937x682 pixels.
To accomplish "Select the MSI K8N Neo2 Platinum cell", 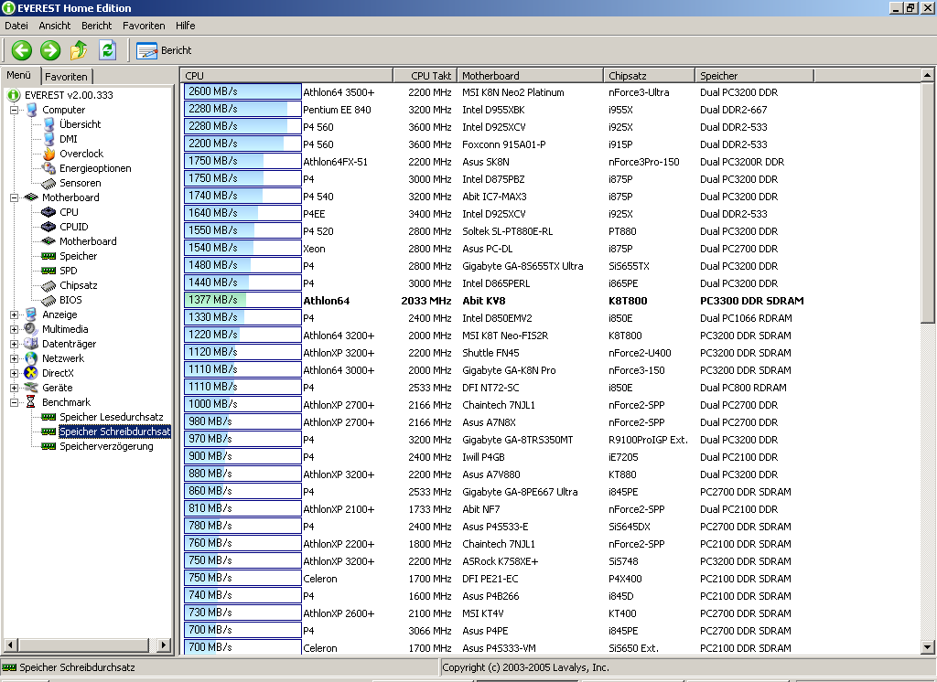I will (x=512, y=92).
